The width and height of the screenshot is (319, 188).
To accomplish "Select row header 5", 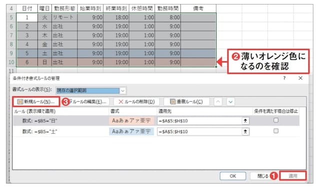I will click(x=11, y=17).
